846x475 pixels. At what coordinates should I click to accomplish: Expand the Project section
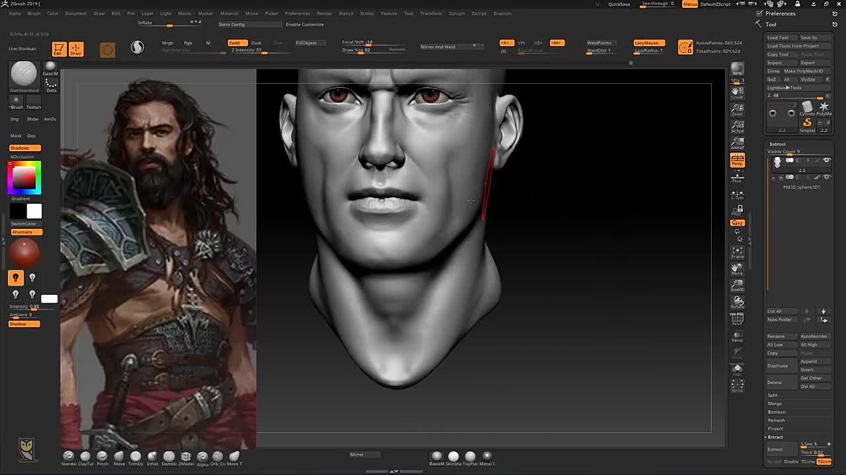coord(775,429)
